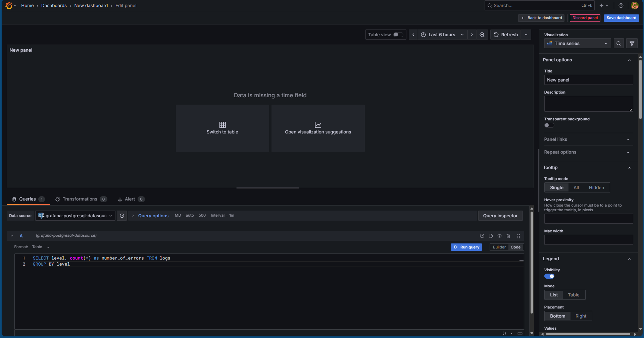The height and width of the screenshot is (338, 644).
Task: Set legend mode to Table
Action: click(x=574, y=295)
